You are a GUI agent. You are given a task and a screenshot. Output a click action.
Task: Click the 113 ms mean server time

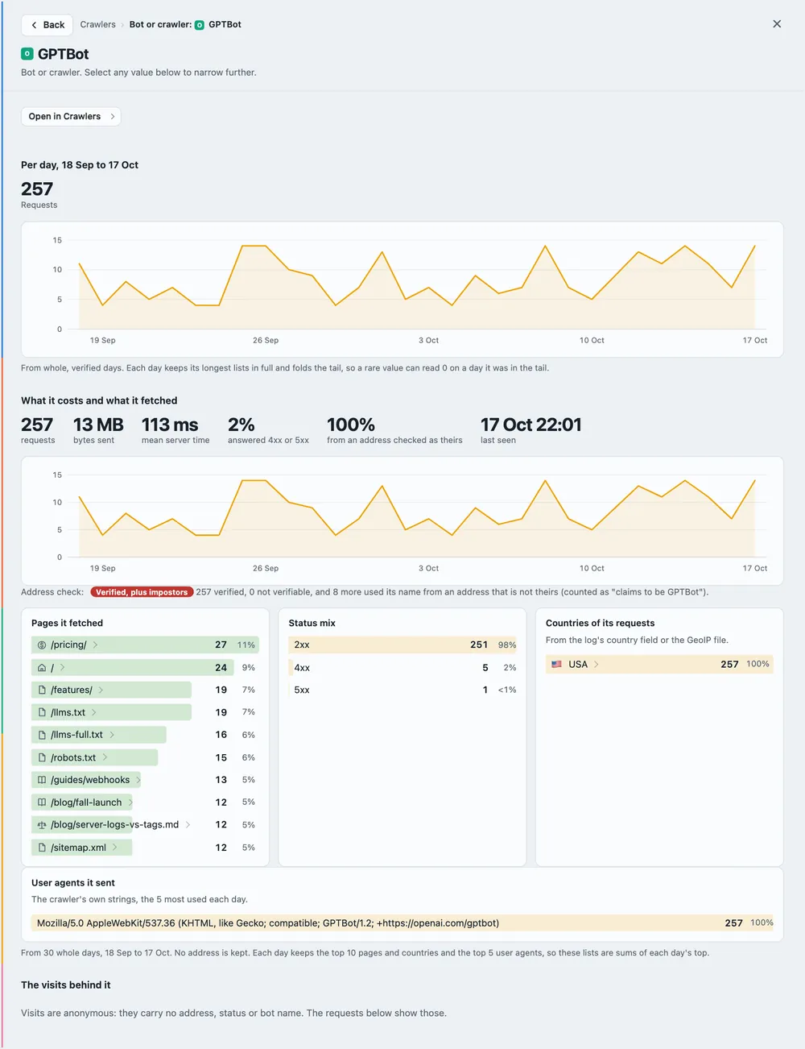point(170,425)
